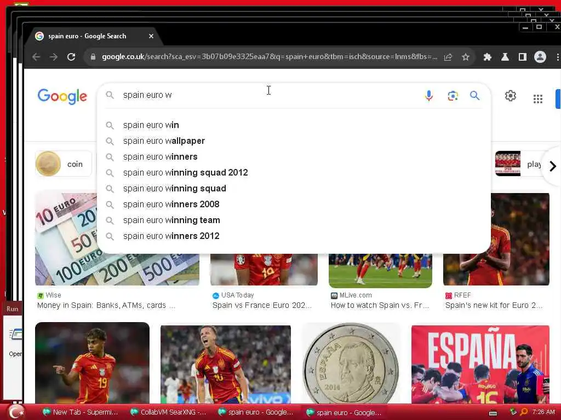This screenshot has height=420, width=561.
Task: Reload the Google Search page
Action: coord(71,57)
